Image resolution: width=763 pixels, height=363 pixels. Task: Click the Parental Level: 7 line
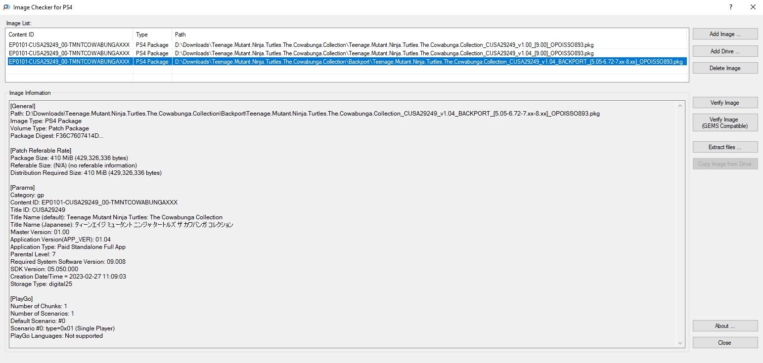coord(33,254)
